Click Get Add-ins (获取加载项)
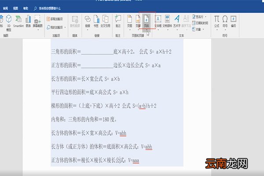This screenshot has height=176, width=264. 55,19
